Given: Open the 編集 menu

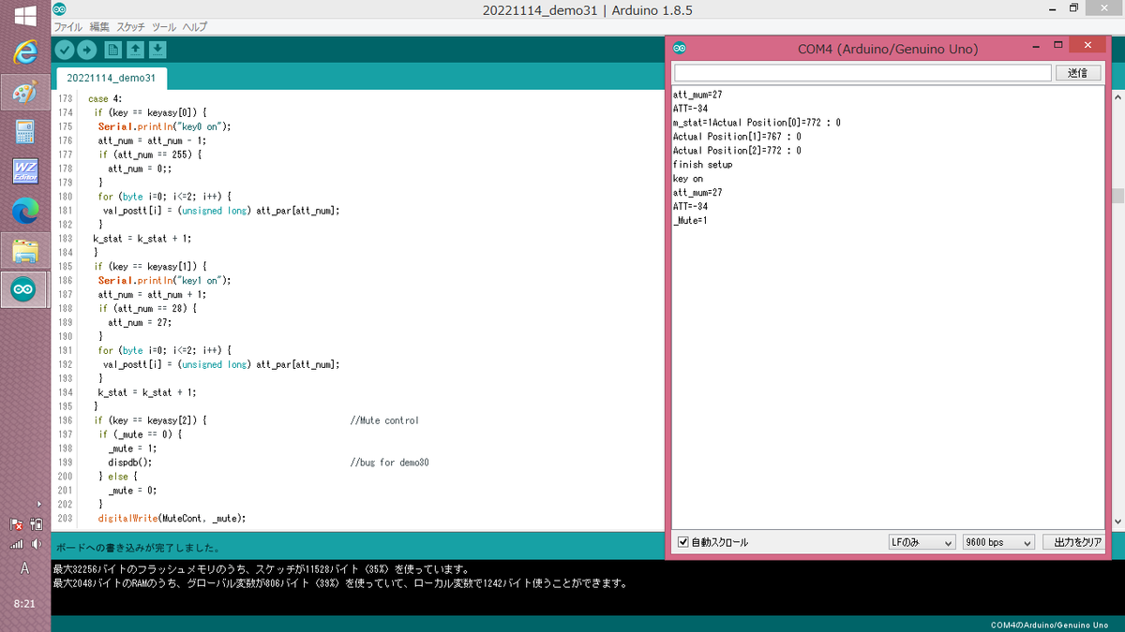Looking at the screenshot, I should point(98,27).
